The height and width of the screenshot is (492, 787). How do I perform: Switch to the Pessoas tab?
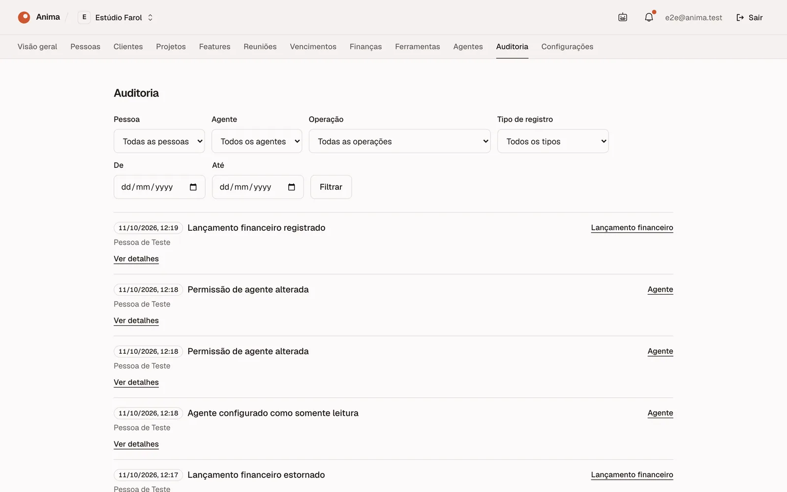pos(85,47)
